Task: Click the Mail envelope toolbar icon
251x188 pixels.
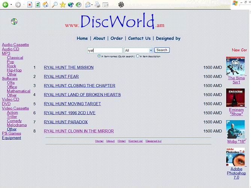Action: click(88, 5)
